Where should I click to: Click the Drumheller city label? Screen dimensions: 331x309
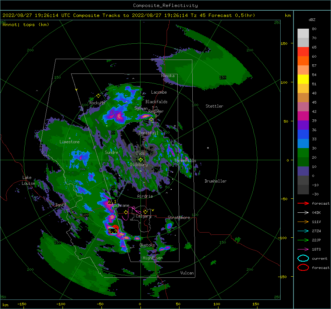[x=216, y=181]
